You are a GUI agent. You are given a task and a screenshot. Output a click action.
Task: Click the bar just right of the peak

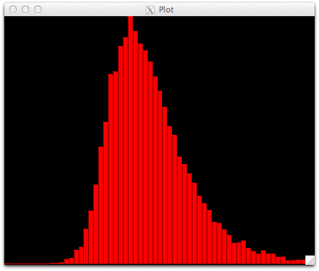pyautogui.click(x=135, y=147)
